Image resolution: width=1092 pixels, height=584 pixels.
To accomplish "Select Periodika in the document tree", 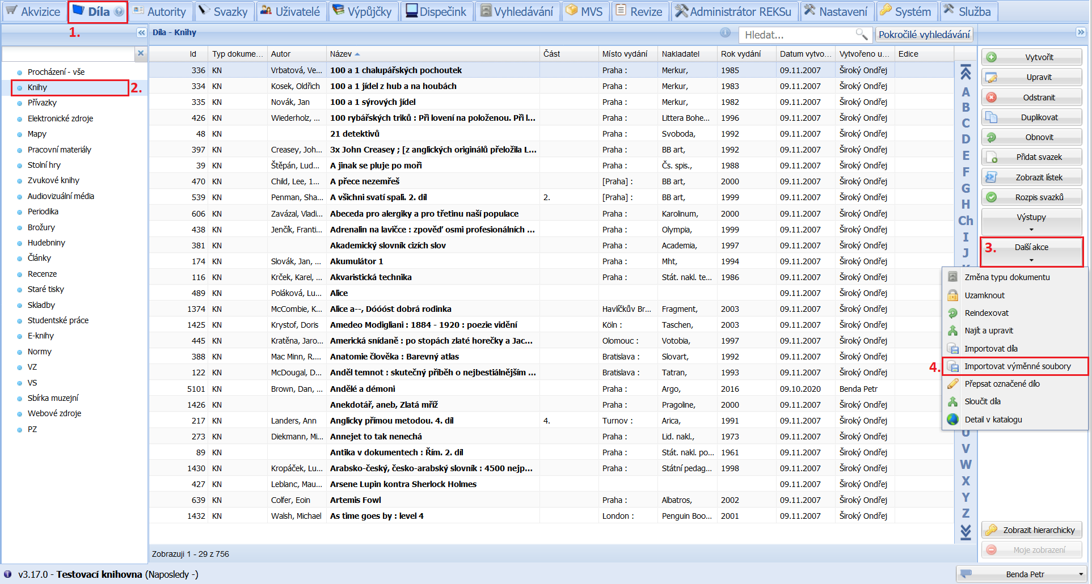I will [x=43, y=211].
